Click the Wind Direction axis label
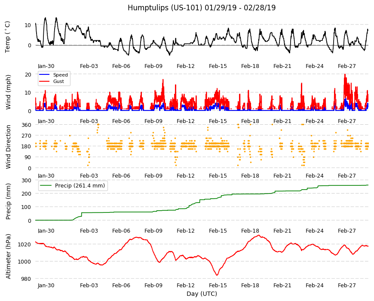Viewport: 374px width, 301px height. click(x=8, y=147)
